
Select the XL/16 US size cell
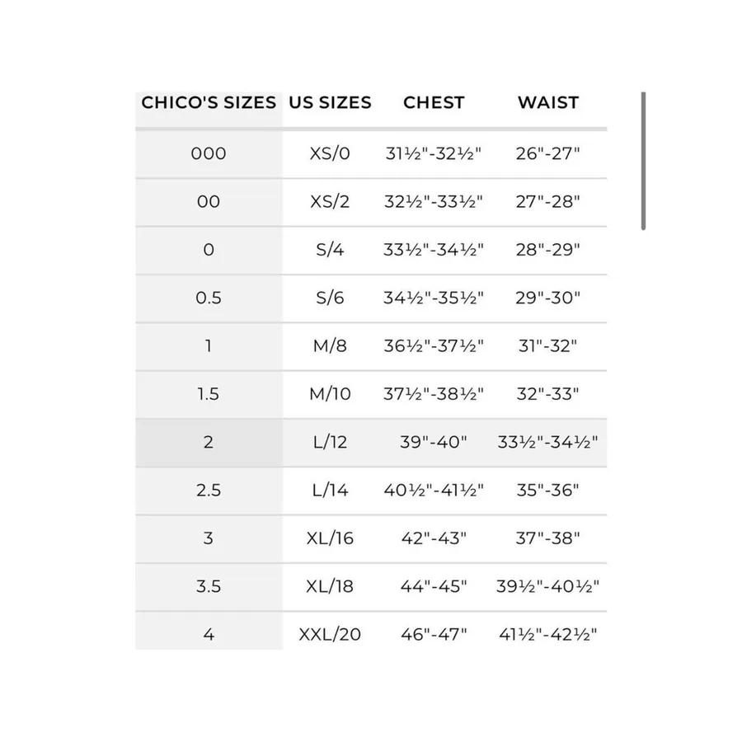[x=330, y=538]
